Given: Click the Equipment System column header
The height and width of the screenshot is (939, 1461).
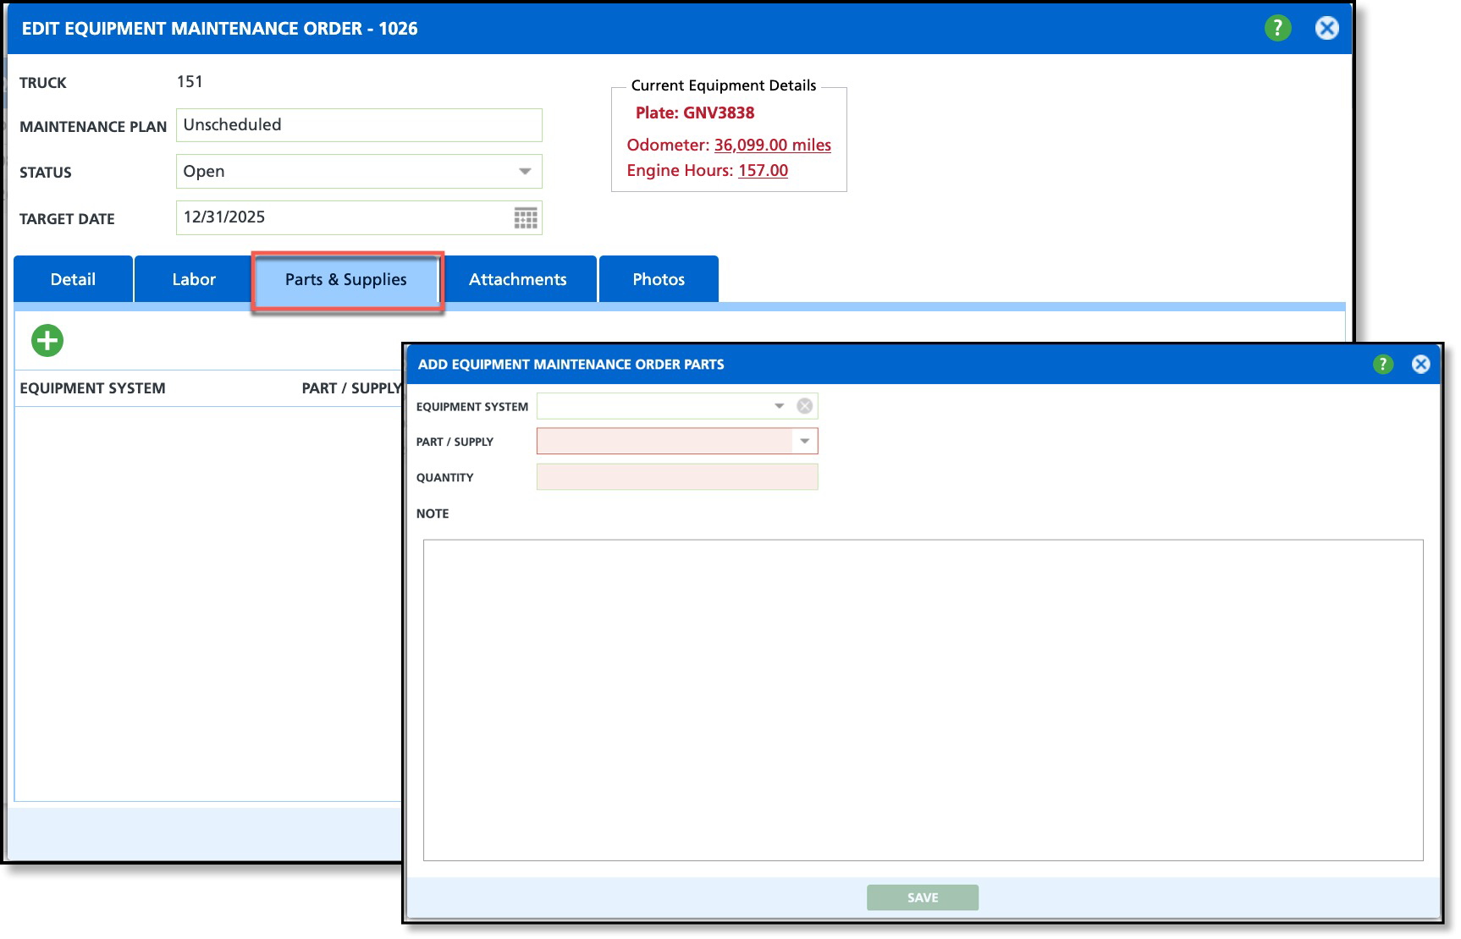Looking at the screenshot, I should coord(92,388).
